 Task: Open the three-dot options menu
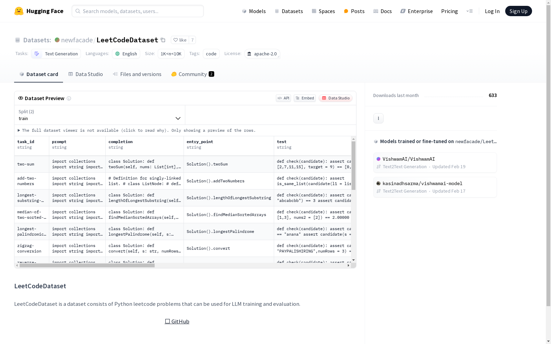click(x=378, y=118)
